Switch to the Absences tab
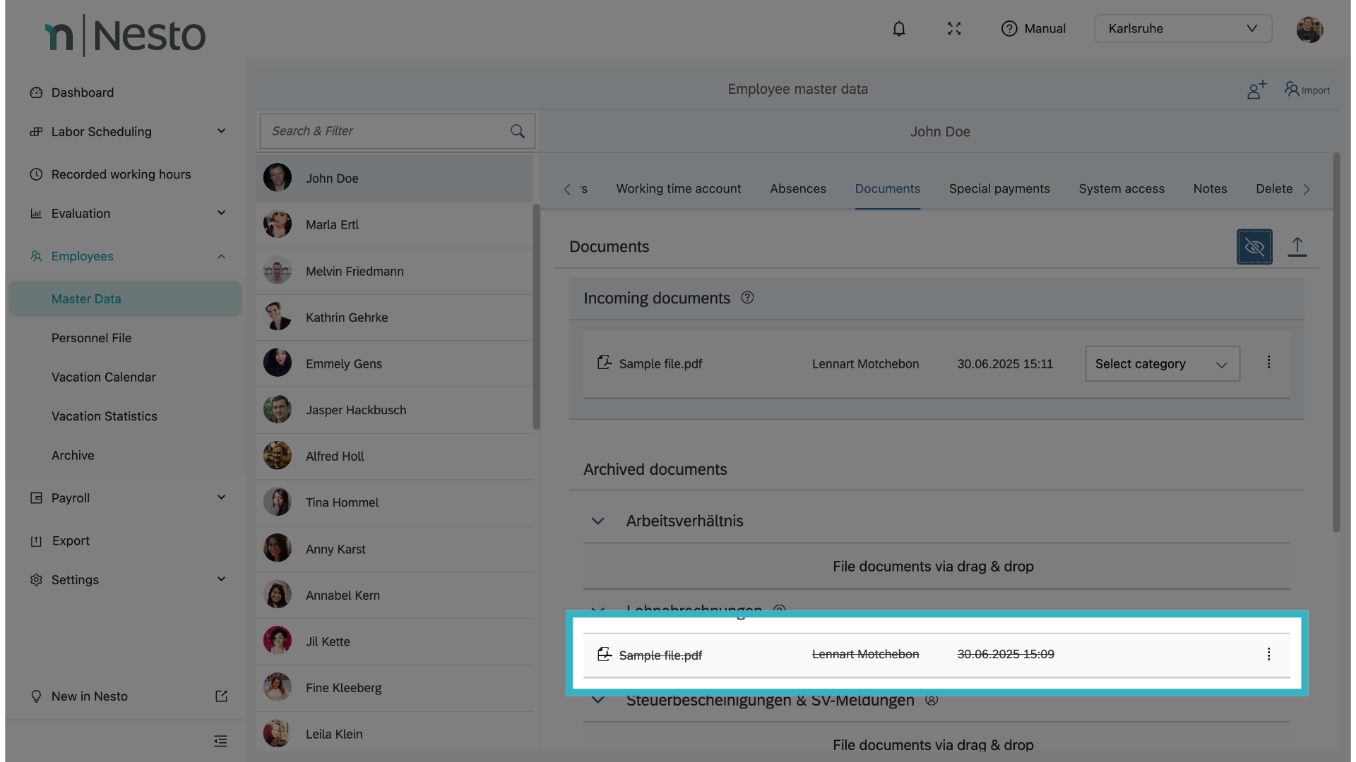The height and width of the screenshot is (762, 1356). point(797,189)
